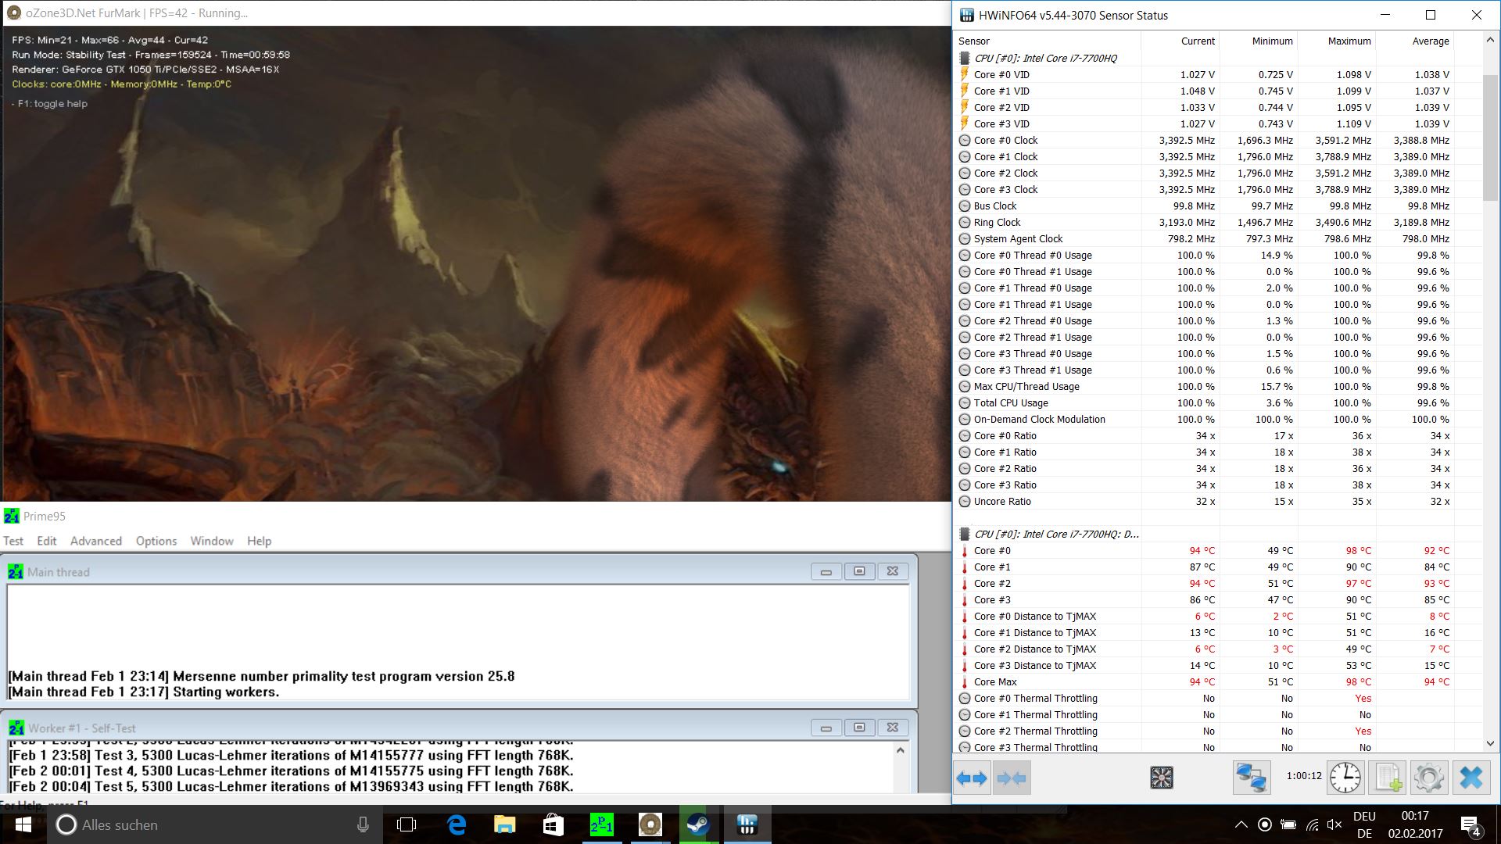Reset sensor timer with the clock icon
The image size is (1501, 844).
tap(1345, 778)
